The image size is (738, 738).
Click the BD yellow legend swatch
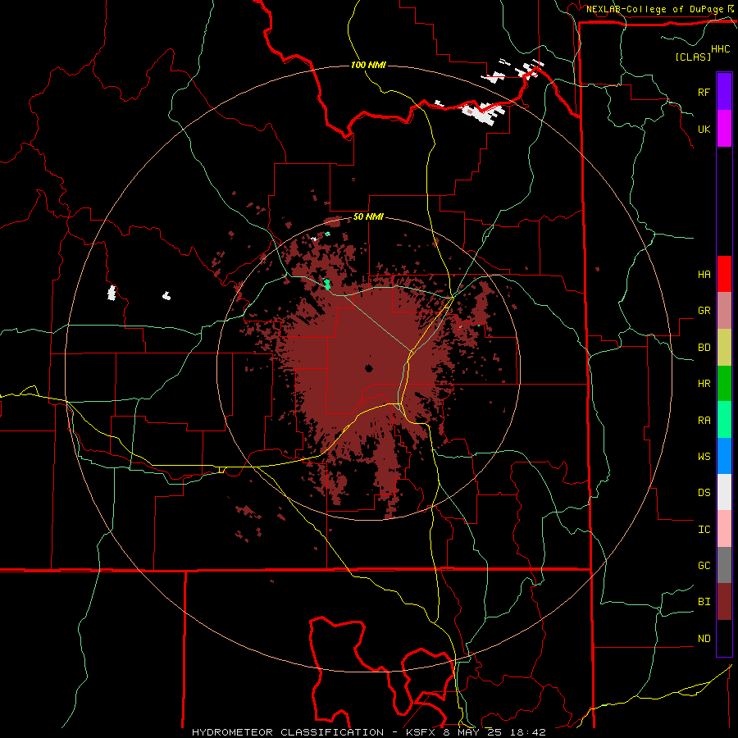(x=724, y=348)
